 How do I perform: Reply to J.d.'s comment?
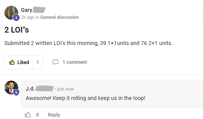tap(54, 115)
